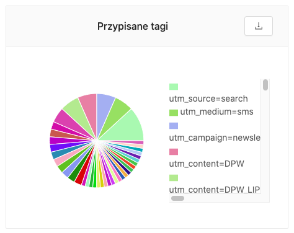
Task: Toggle the utm_source=search legend label
Action: [x=208, y=99]
